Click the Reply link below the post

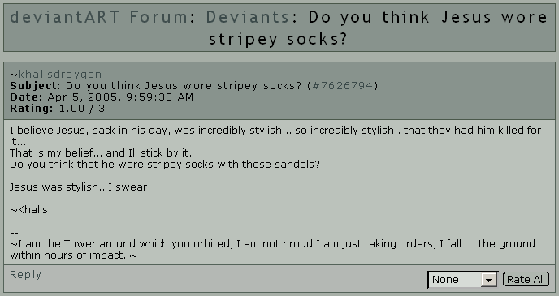coord(26,275)
